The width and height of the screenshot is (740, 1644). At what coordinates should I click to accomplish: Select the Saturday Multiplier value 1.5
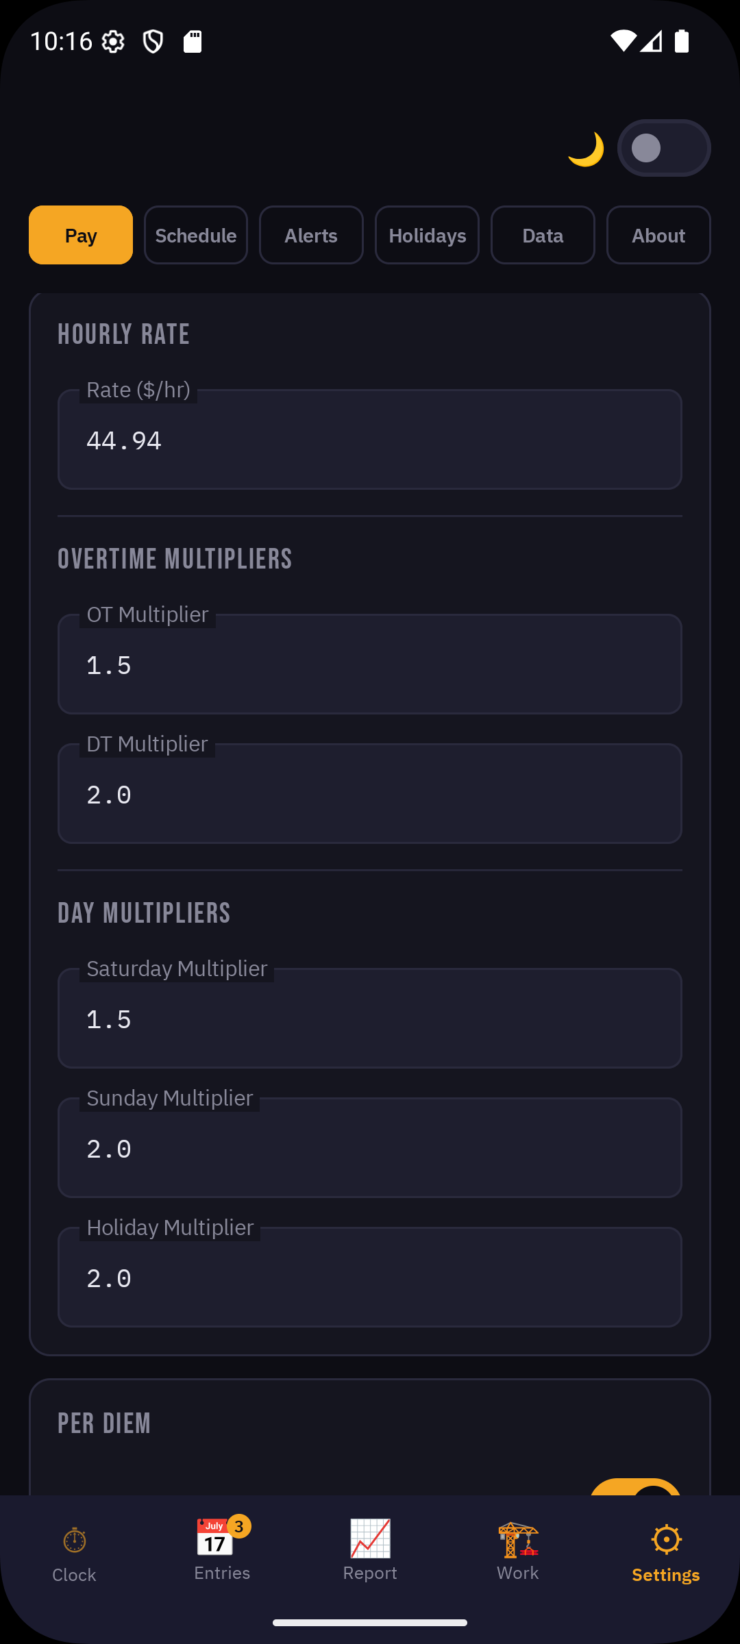coord(369,1019)
